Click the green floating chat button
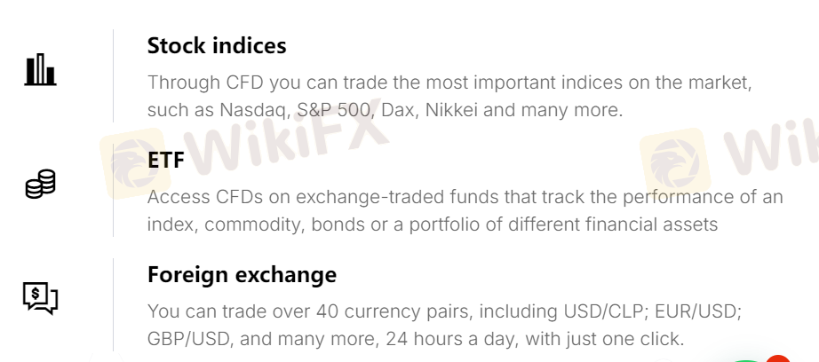This screenshot has height=362, width=819. (x=744, y=358)
